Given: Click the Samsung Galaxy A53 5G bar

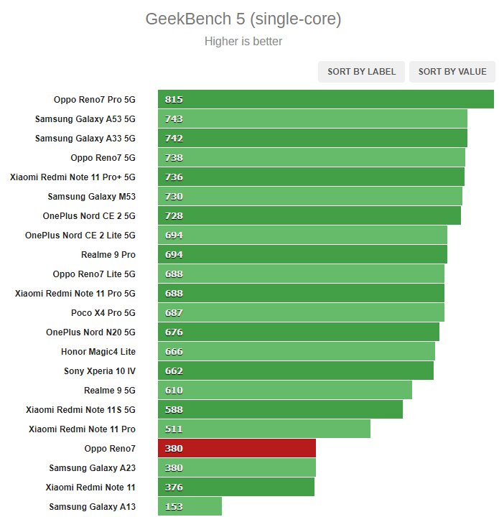Looking at the screenshot, I should point(312,118).
